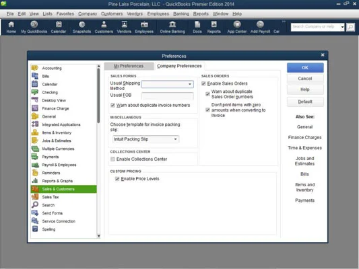Select Jobs & Estimates preferences category
Image resolution: width=359 pixels, height=269 pixels.
[x=63, y=141]
